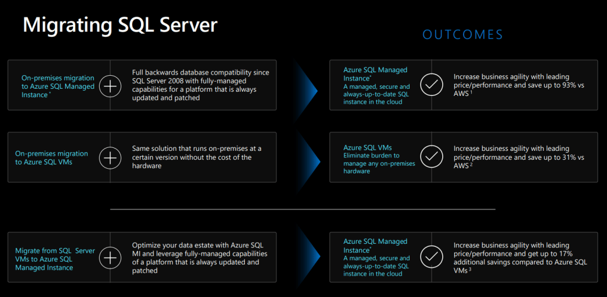Click checkmark icon in the 93% vs AWS outcome

(432, 85)
